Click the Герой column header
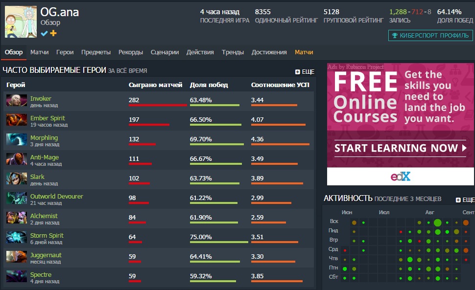The width and height of the screenshot is (475, 290). [x=16, y=85]
